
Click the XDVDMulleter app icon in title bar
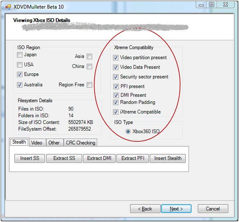8,7
